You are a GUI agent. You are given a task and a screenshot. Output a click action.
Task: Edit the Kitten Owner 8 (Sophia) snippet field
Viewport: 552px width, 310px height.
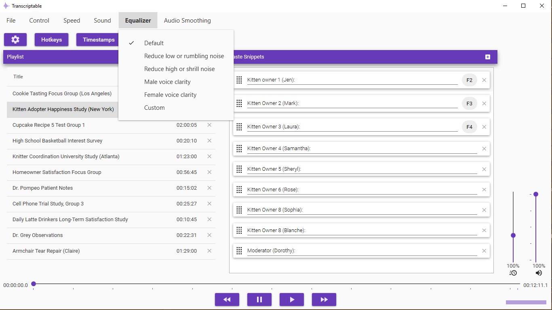(x=362, y=210)
